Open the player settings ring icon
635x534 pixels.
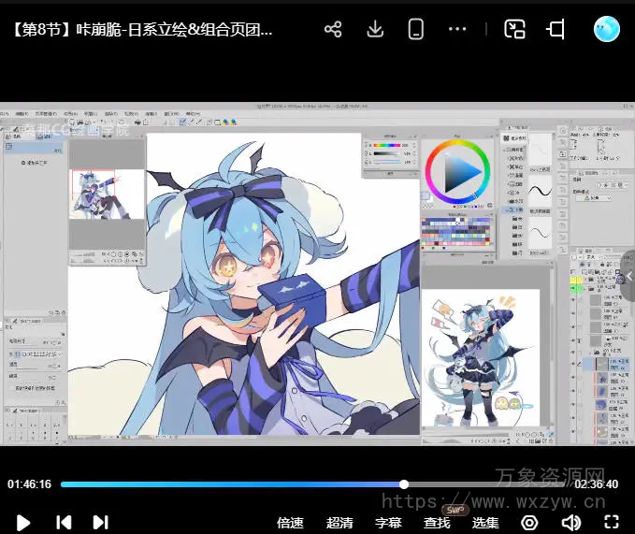click(529, 522)
